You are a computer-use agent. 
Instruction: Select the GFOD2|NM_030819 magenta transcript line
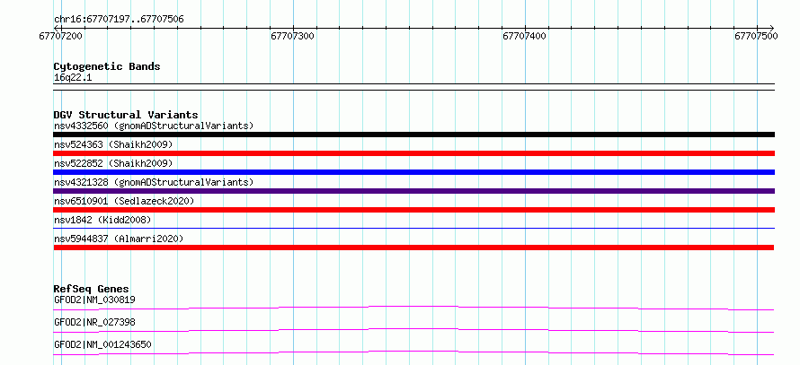click(413, 308)
